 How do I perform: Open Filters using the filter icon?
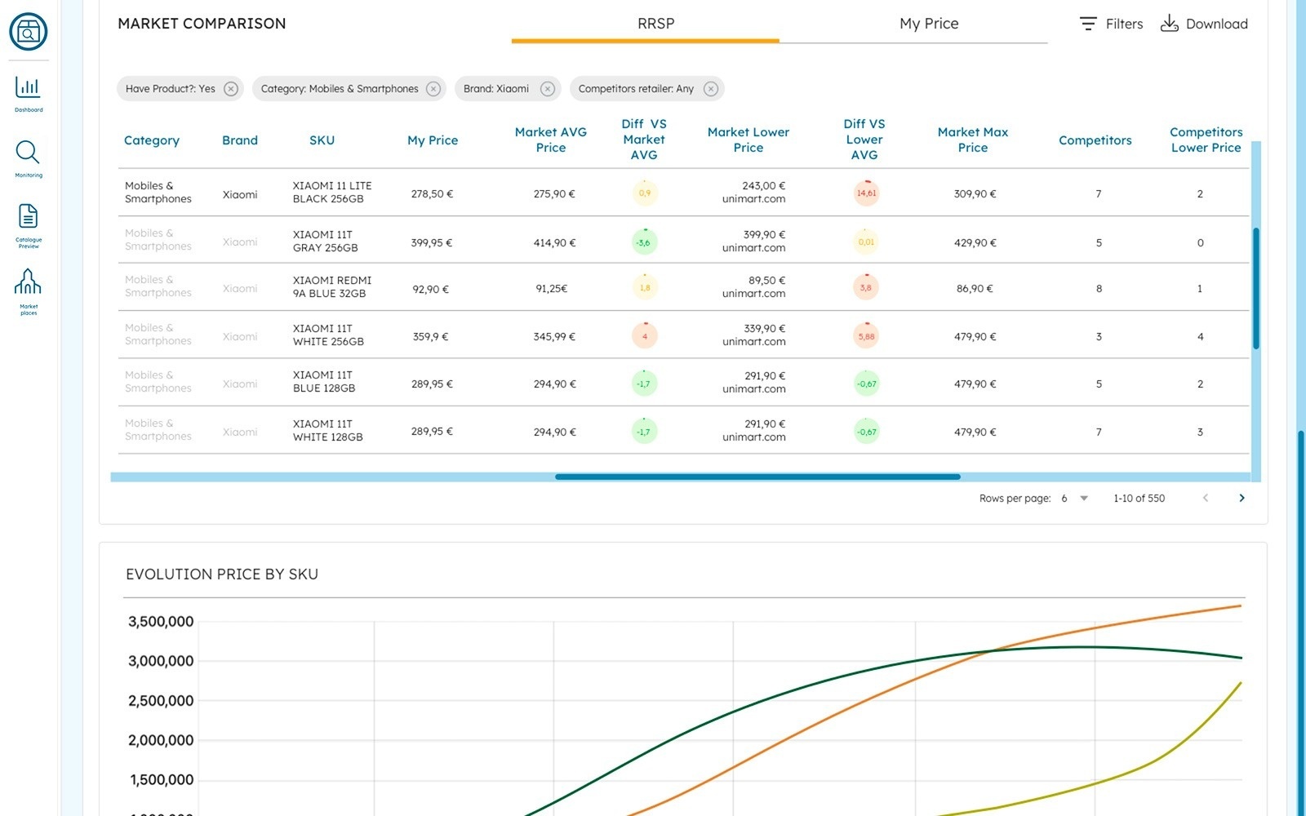1088,24
